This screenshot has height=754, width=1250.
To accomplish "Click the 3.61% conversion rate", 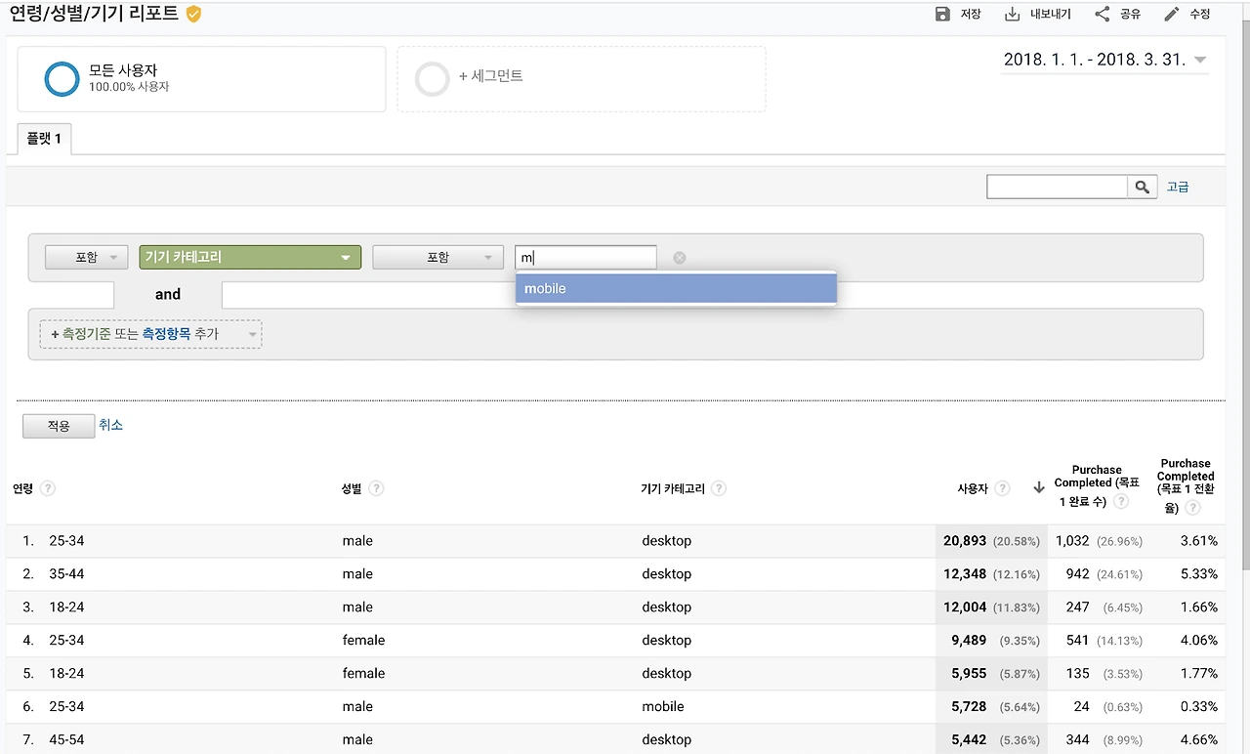I will pos(1199,541).
